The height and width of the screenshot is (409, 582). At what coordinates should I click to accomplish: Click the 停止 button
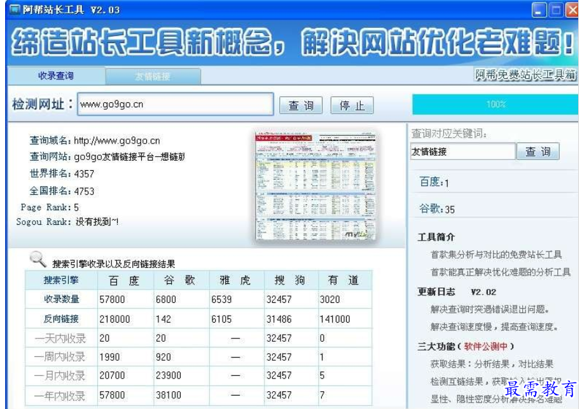click(x=352, y=105)
